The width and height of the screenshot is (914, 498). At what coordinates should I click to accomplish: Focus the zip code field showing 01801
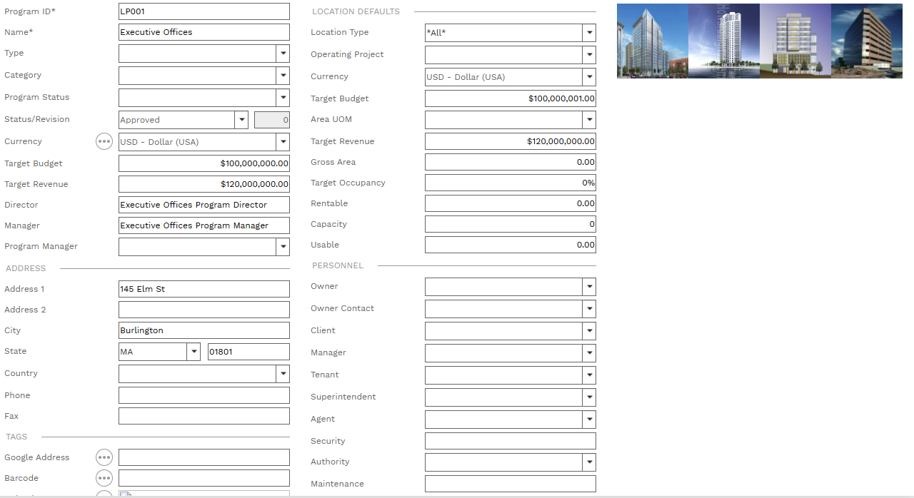pos(248,352)
